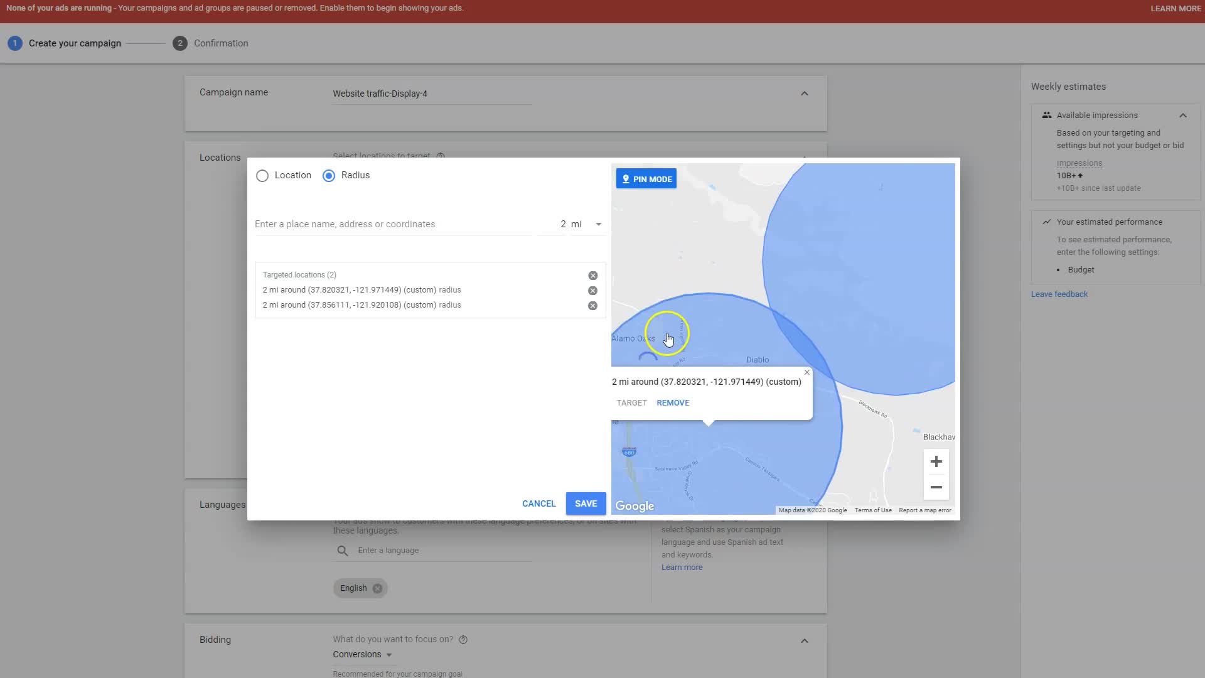Remove the 37.856111 radius location entry
Image resolution: width=1205 pixels, height=678 pixels.
(592, 306)
